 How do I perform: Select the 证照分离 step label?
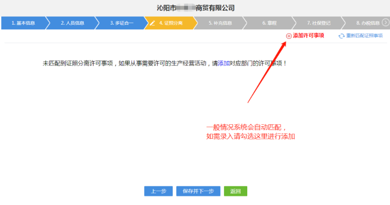coord(171,23)
